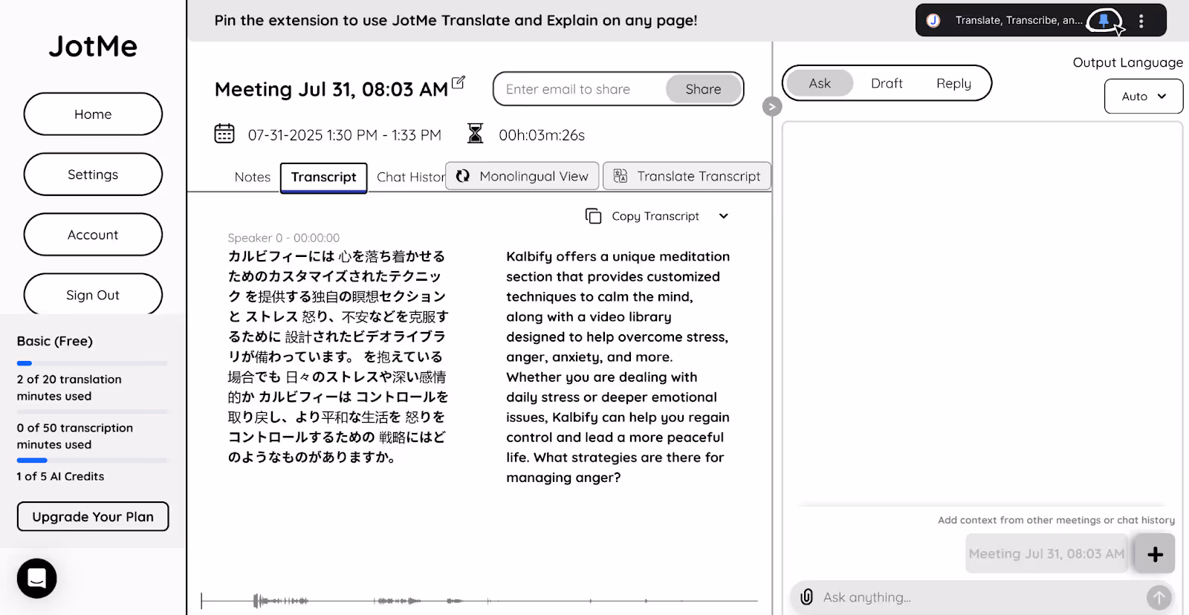
Task: Click the Copy Transcript icon
Action: point(593,216)
